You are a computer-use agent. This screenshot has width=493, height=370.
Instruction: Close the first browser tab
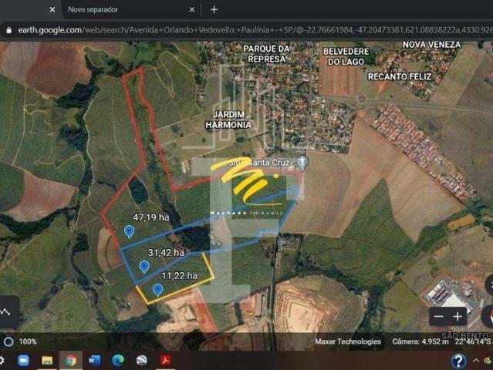pos(52,10)
